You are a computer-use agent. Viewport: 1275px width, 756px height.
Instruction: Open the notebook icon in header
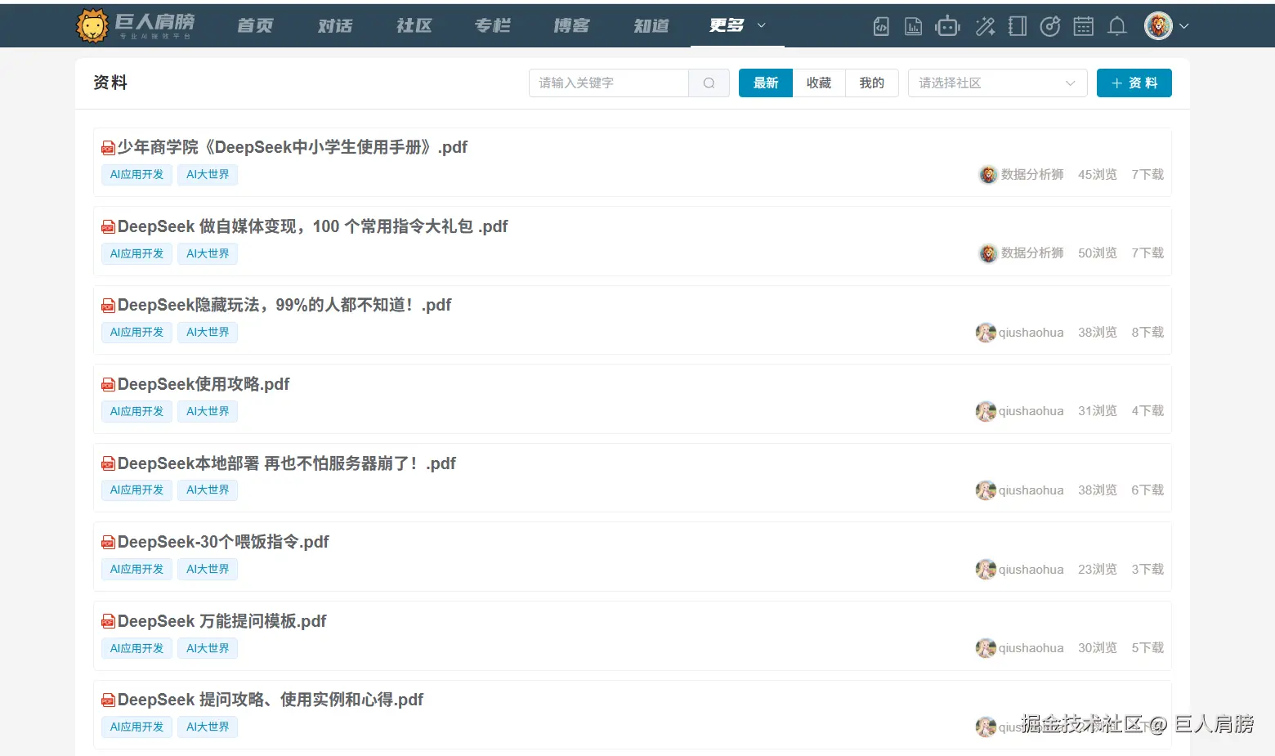click(x=1018, y=26)
